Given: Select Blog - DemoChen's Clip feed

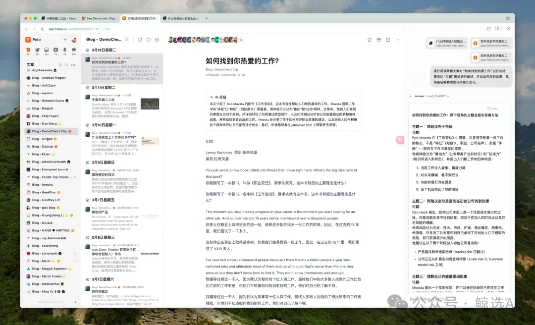Looking at the screenshot, I should [x=52, y=131].
